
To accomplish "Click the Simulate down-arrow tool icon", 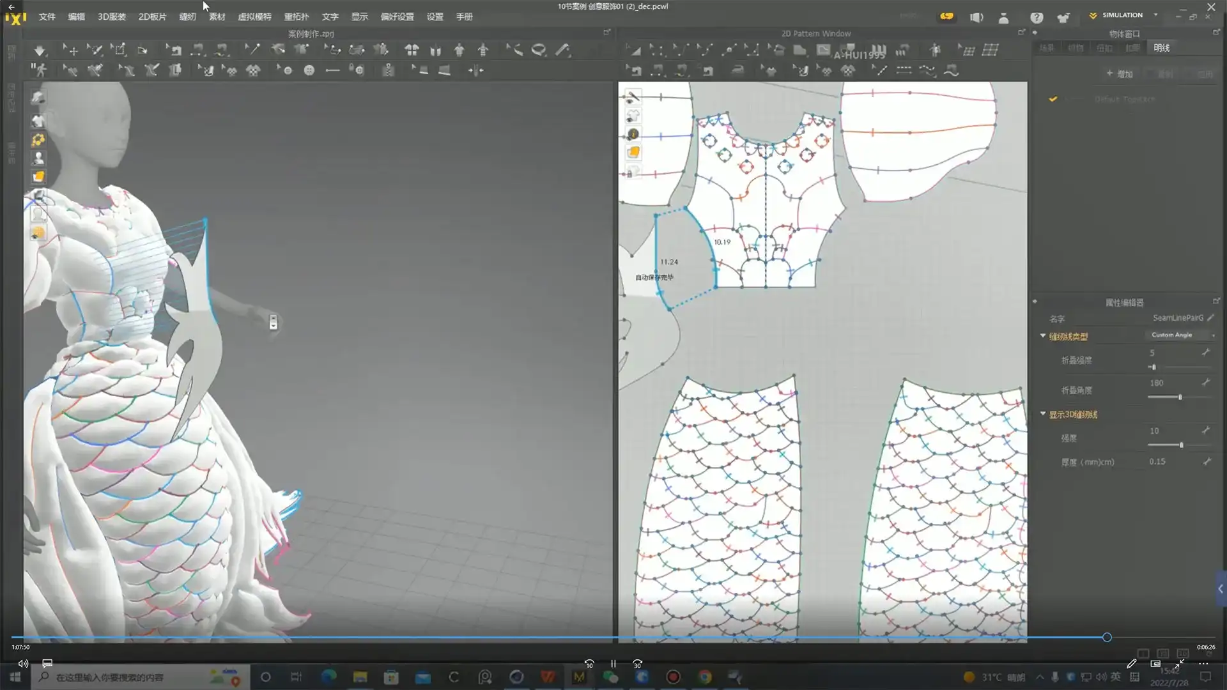I will (x=40, y=50).
